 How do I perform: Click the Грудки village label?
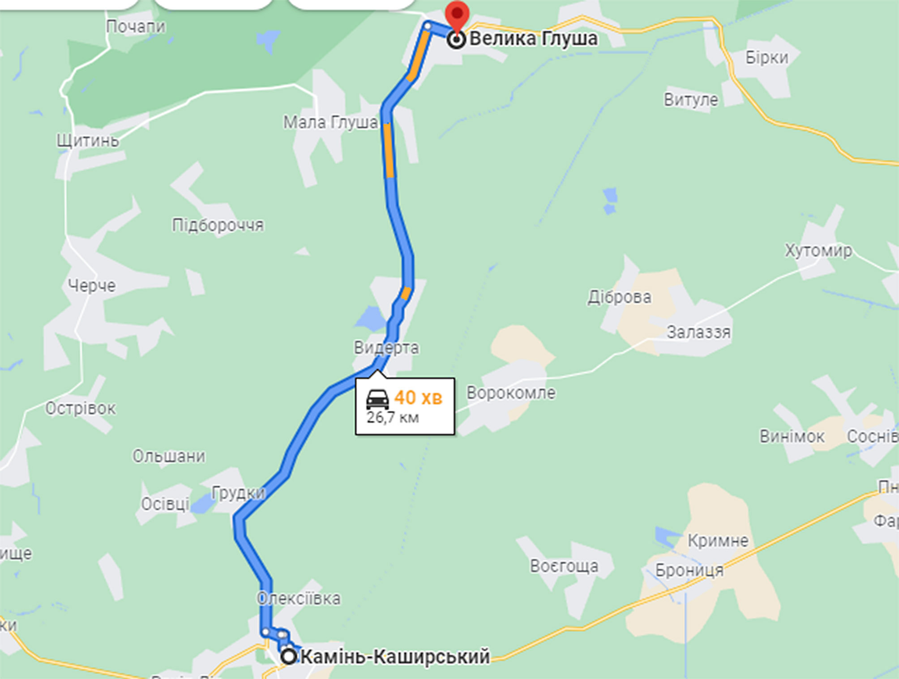point(238,493)
